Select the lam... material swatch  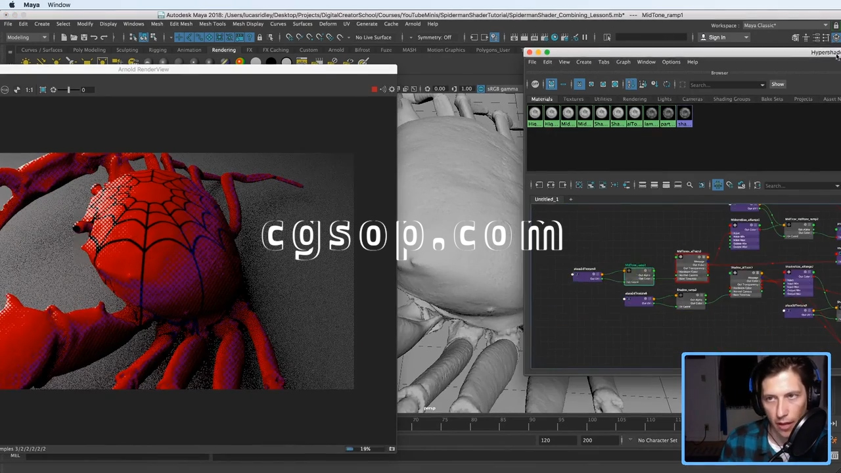(x=651, y=116)
